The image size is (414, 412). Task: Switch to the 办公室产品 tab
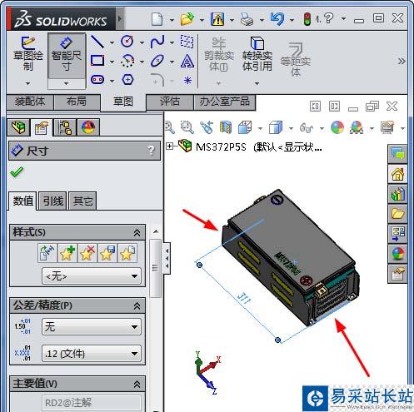click(x=224, y=102)
